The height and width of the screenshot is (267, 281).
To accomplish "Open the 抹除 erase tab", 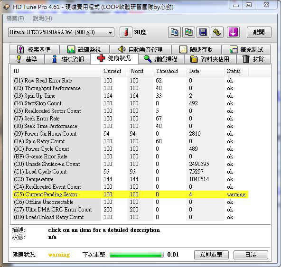I will [x=253, y=59].
